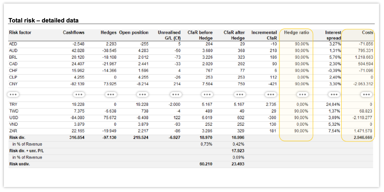Click ellipsis under Unrealised G/L column

click(x=176, y=94)
